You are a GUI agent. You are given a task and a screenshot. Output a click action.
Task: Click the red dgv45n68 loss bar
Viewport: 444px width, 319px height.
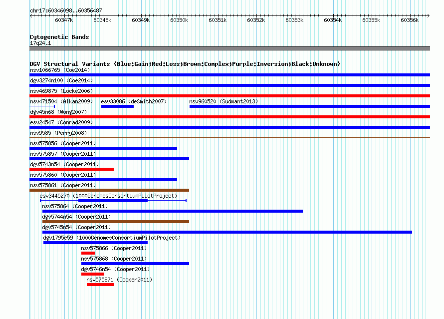coord(229,117)
